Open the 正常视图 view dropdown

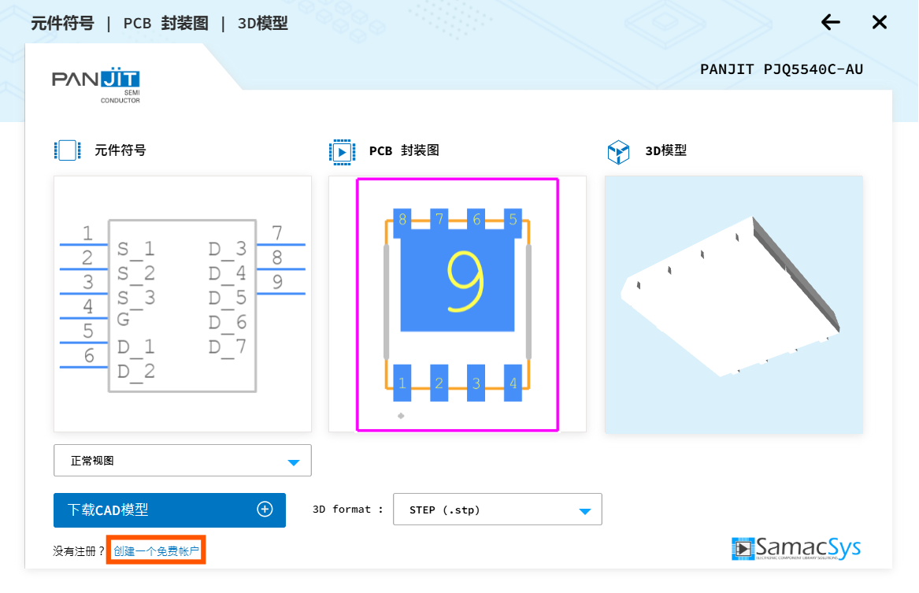point(182,461)
